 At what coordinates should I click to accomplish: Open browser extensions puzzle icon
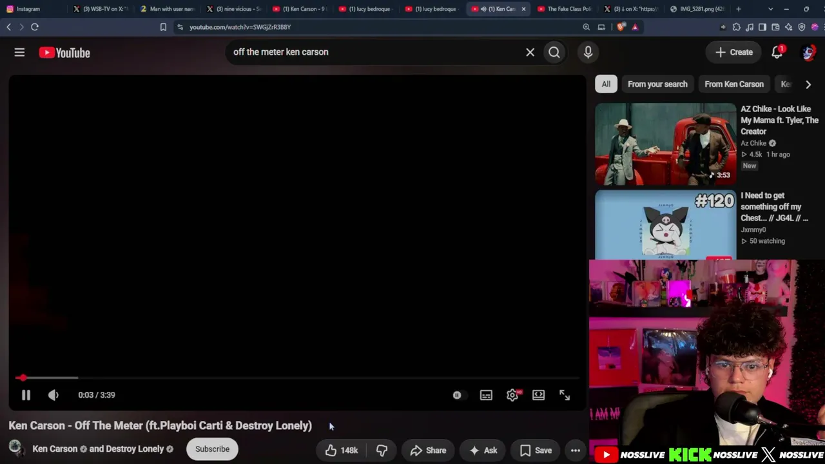coord(737,27)
